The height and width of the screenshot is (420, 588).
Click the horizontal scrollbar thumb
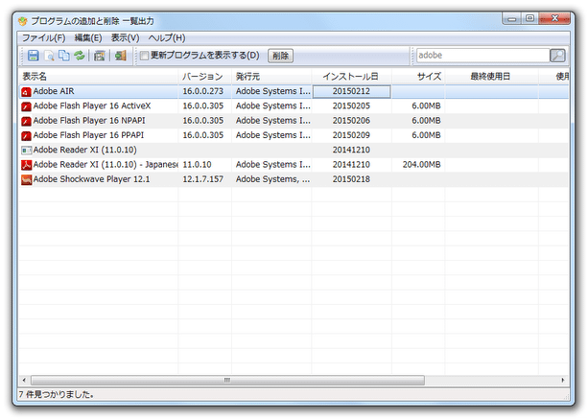tap(227, 381)
